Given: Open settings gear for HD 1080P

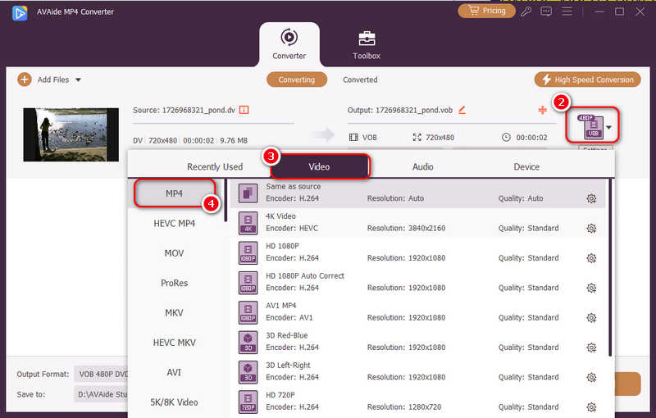Looking at the screenshot, I should click(x=591, y=258).
